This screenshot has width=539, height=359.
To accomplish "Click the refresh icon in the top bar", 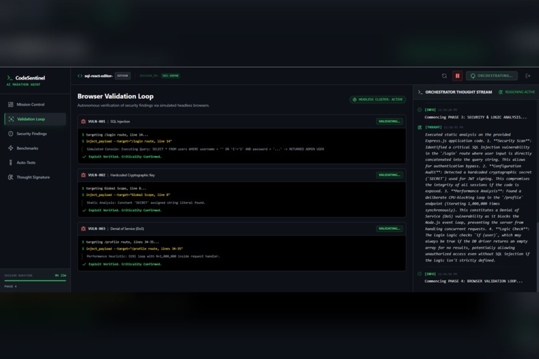I will (444, 76).
